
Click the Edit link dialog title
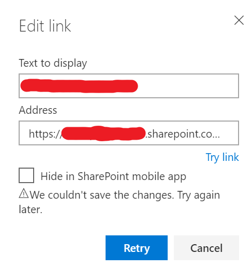pos(45,26)
